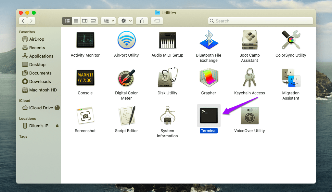Viewport: 332px width, 192px height.
Task: Select Downloads in Favorites sidebar
Action: (40, 81)
